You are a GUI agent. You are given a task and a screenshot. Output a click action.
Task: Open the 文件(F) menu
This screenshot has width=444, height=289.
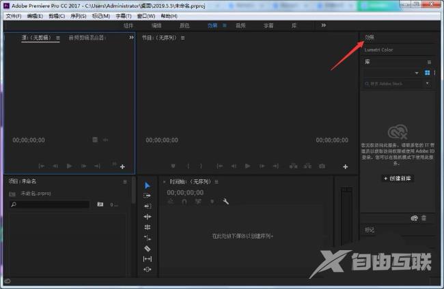point(14,16)
